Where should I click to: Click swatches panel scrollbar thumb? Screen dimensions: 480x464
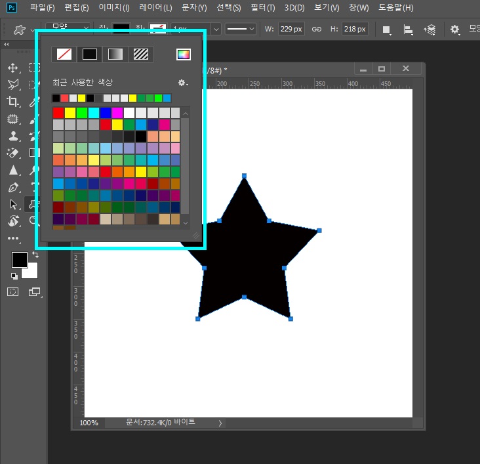(x=185, y=166)
